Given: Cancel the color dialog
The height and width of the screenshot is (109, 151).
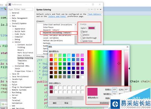Looking at the screenshot, I should click(x=66, y=103).
